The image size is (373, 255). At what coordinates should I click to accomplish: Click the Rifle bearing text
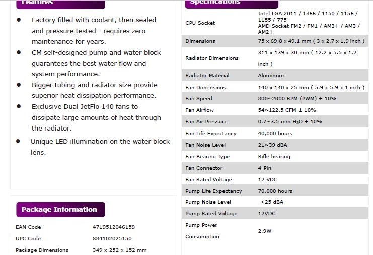[274, 156]
